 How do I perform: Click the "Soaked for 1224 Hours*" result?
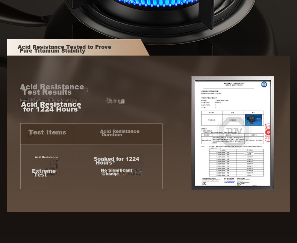point(117,161)
